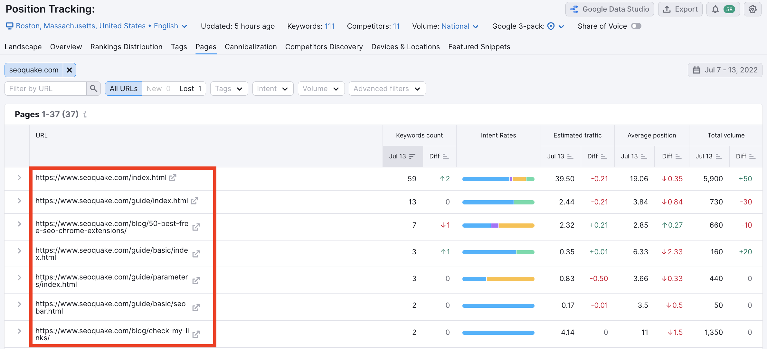
Task: Open the Intent filter dropdown
Action: point(273,89)
